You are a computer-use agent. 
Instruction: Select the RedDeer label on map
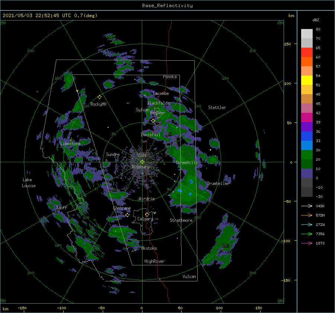[158, 113]
